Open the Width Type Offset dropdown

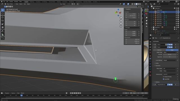[170, 52]
